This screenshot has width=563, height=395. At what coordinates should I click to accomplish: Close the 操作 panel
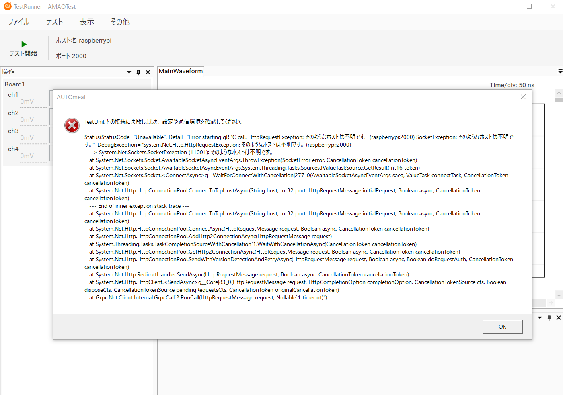point(148,72)
